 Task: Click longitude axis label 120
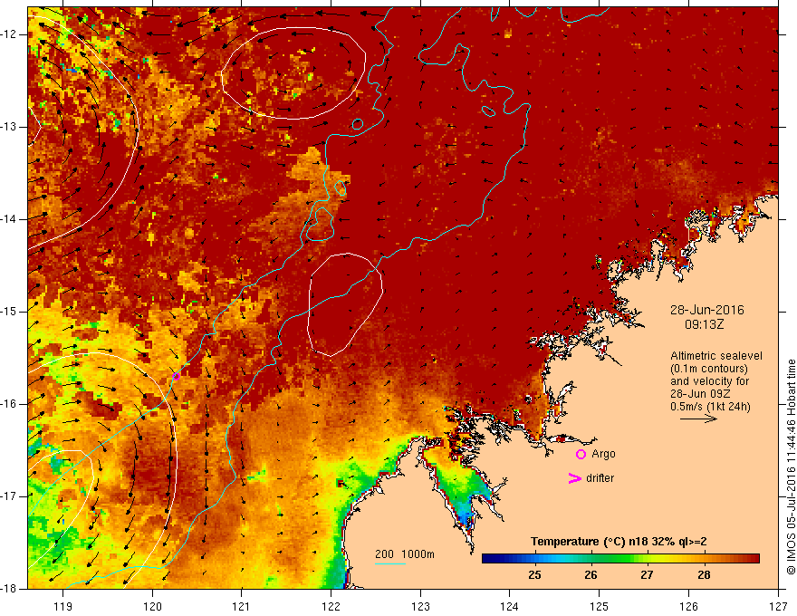point(152,606)
